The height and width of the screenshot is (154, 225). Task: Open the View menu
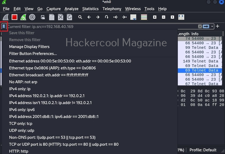tap(29, 9)
